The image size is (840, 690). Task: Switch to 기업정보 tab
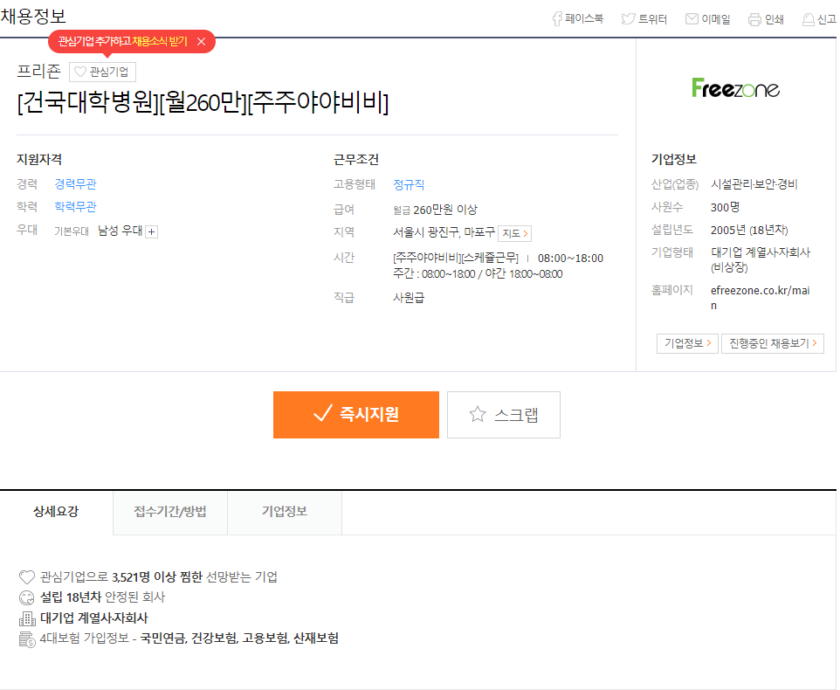tap(285, 512)
